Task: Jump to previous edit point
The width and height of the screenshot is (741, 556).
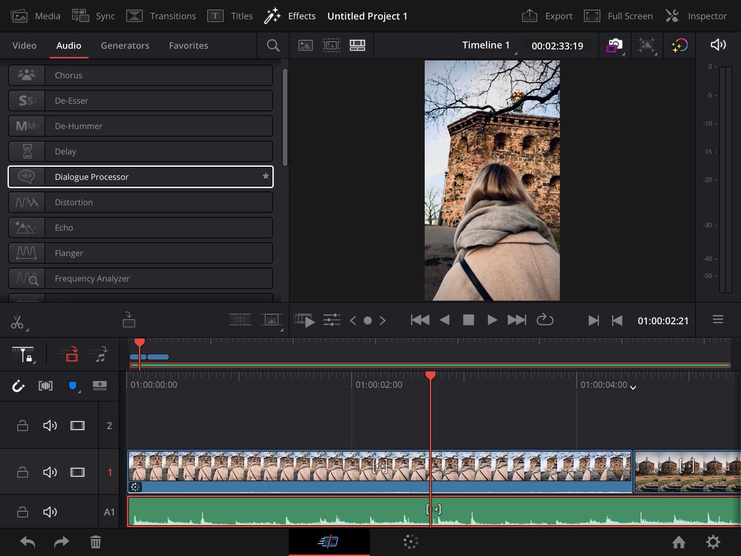Action: (617, 321)
